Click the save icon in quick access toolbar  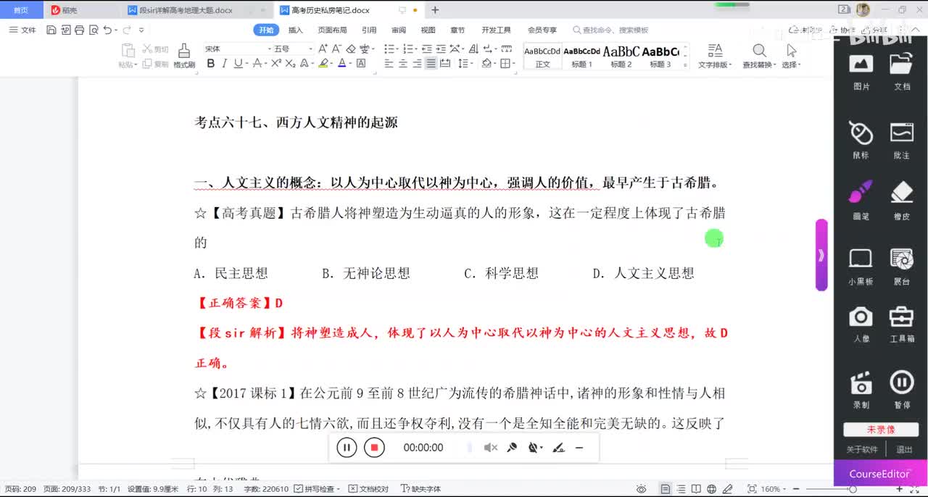click(x=51, y=30)
